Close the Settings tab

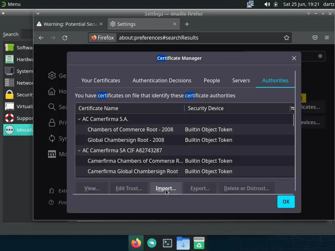175,24
